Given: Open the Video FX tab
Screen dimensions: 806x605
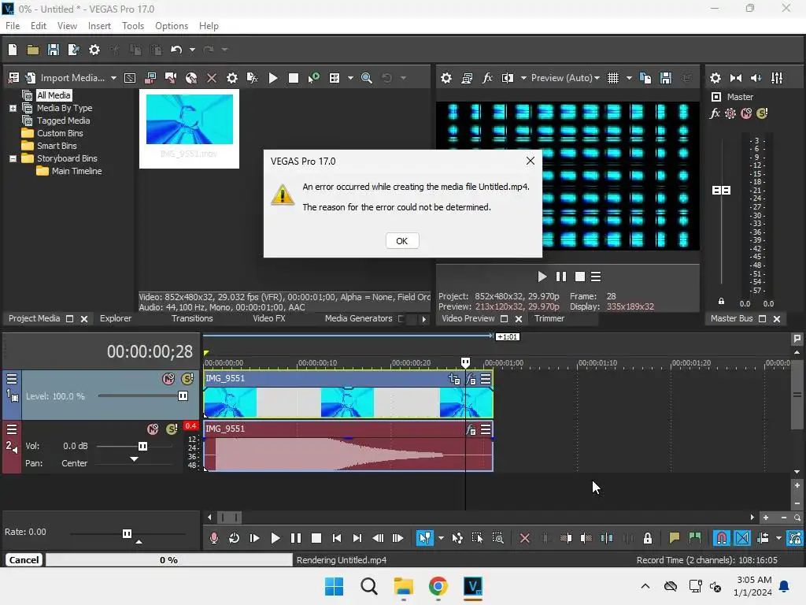Looking at the screenshot, I should tap(269, 318).
